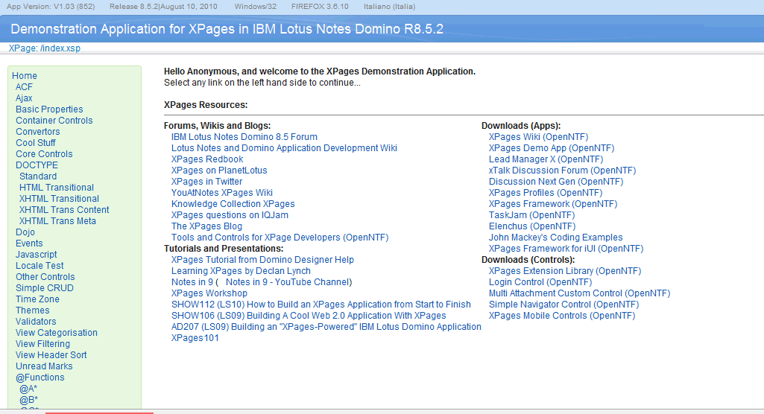Click Cool Stuff in the sidebar
This screenshot has height=414, width=764.
click(x=36, y=143)
